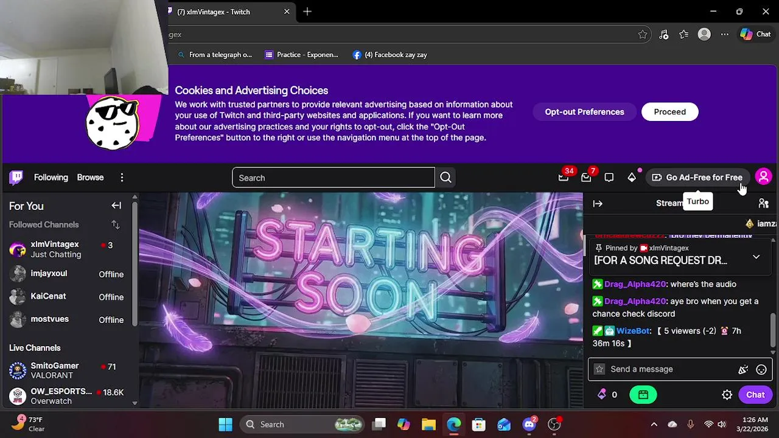The image size is (779, 438).
Task: Sort Followed Channels with the arrows icon
Action: coord(116,225)
